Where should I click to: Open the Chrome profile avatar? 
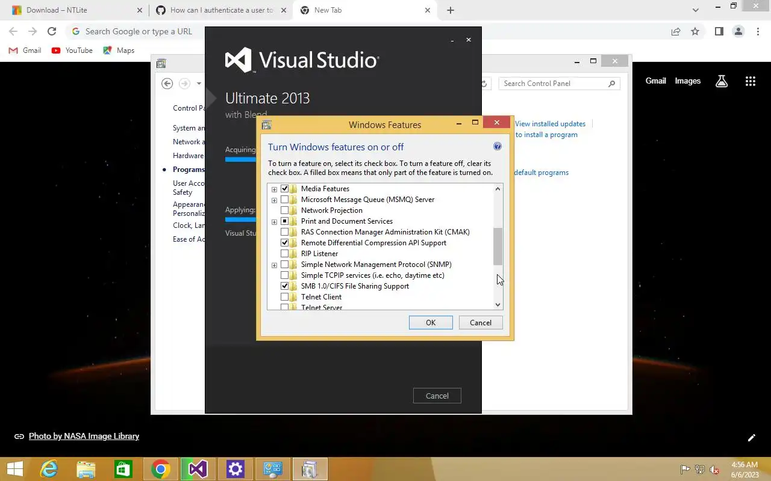738,31
